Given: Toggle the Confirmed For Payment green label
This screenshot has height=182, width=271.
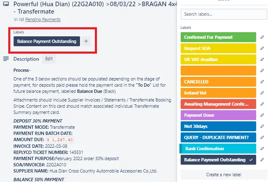Looking at the screenshot, I should [x=218, y=37].
